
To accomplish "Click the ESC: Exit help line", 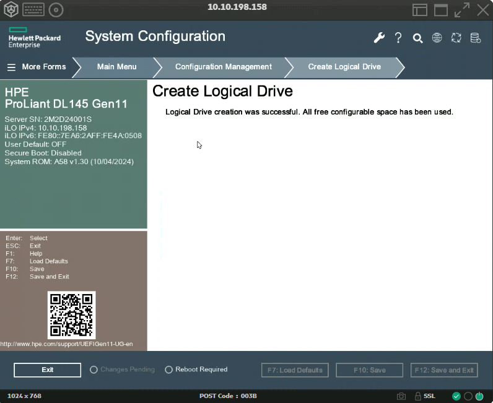I will click(24, 246).
